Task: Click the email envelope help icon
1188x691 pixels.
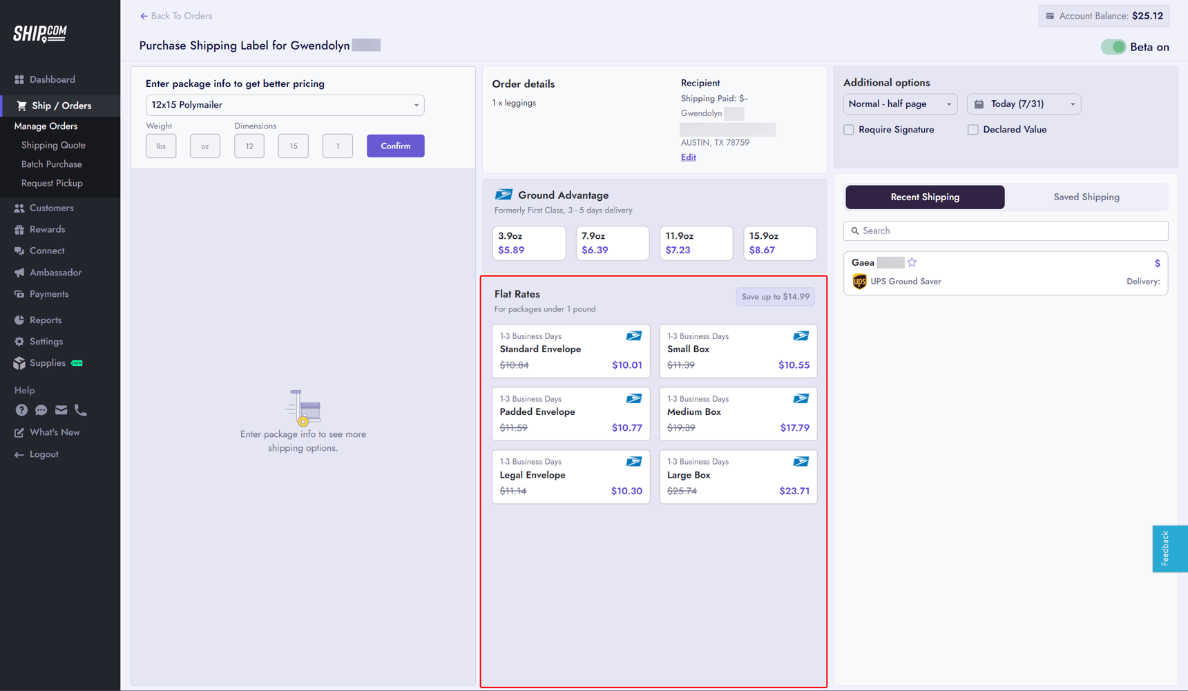Action: 61,410
